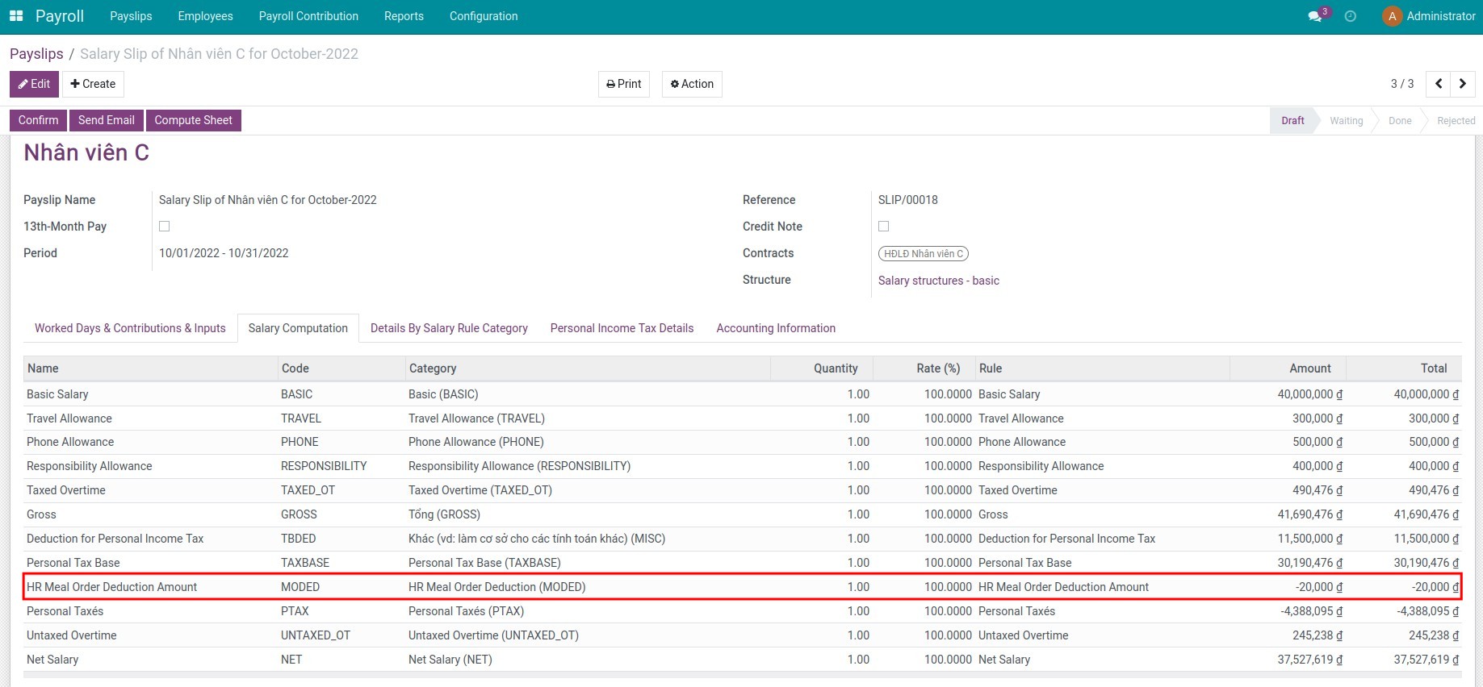Go to next payslip record arrow
1483x687 pixels.
1463,84
